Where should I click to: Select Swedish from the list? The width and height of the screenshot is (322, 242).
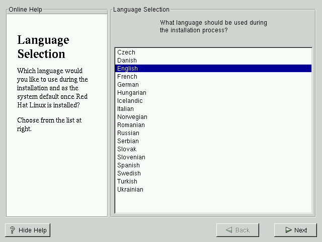[x=129, y=173]
